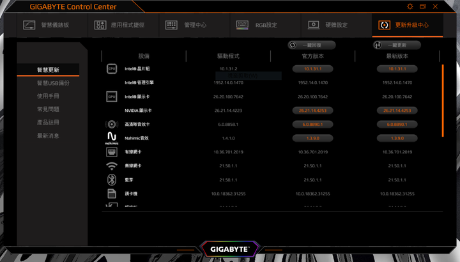Click the CPU chipset icon
The image size is (460, 262).
112,68
